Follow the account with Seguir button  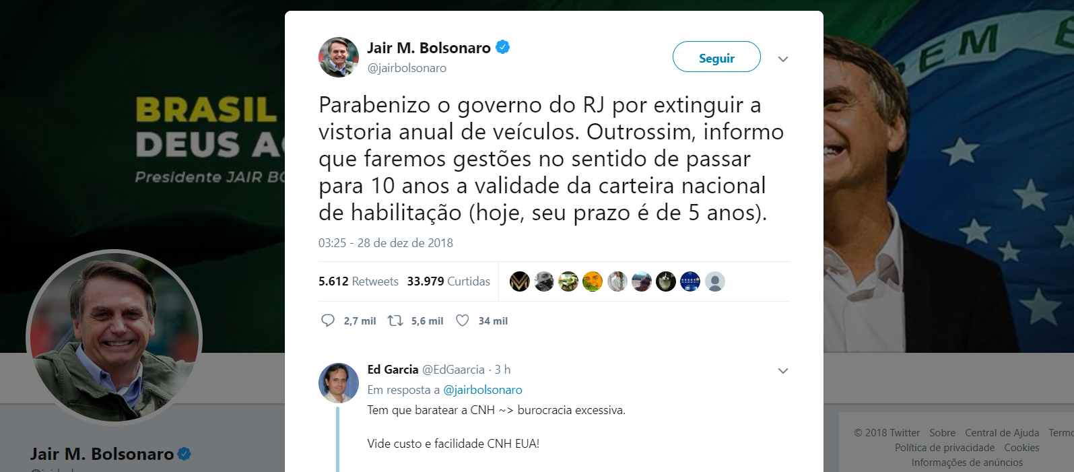pos(716,57)
